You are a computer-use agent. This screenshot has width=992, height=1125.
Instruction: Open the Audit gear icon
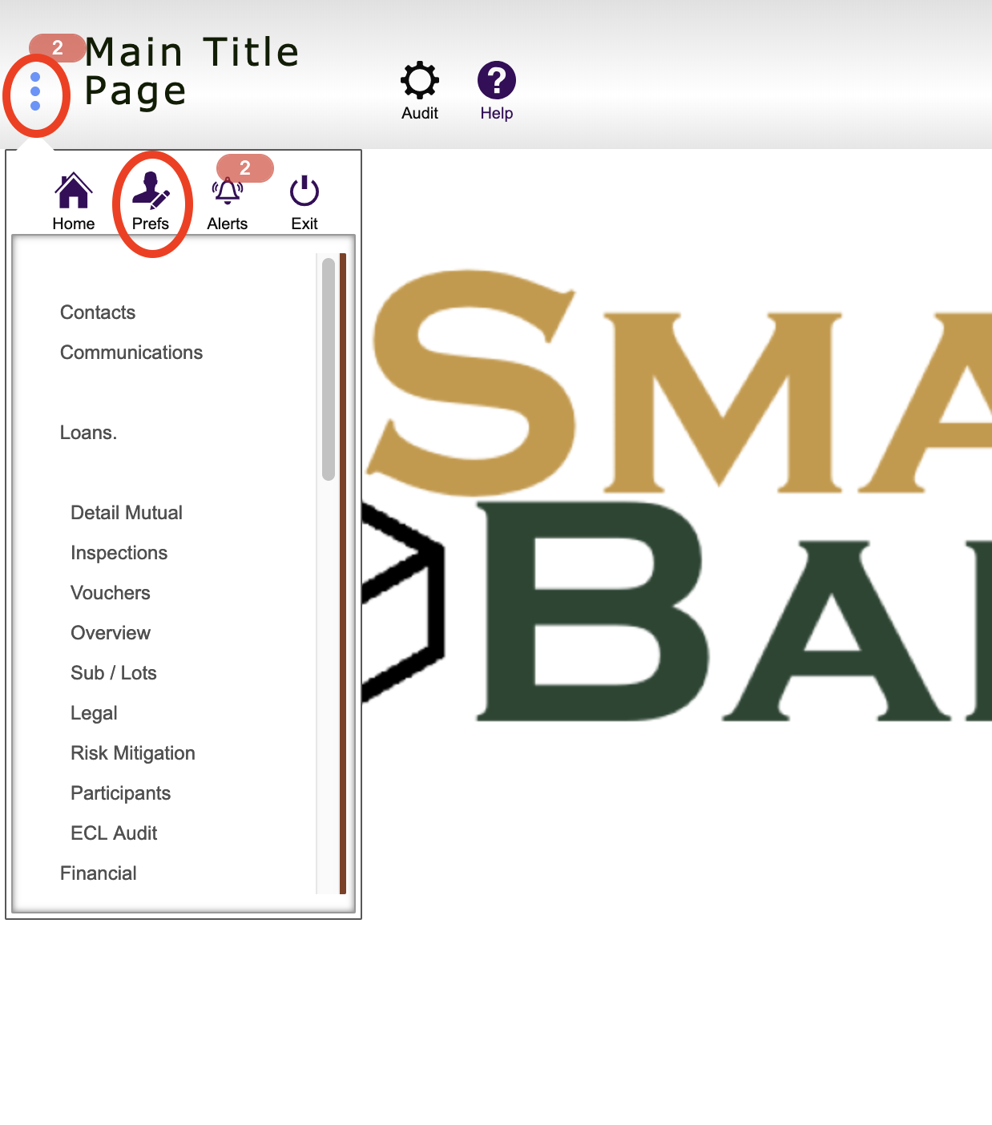[x=420, y=81]
